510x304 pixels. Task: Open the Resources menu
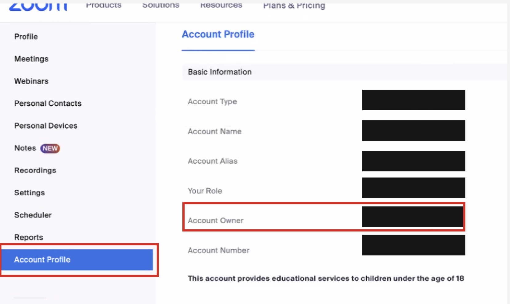pyautogui.click(x=221, y=5)
